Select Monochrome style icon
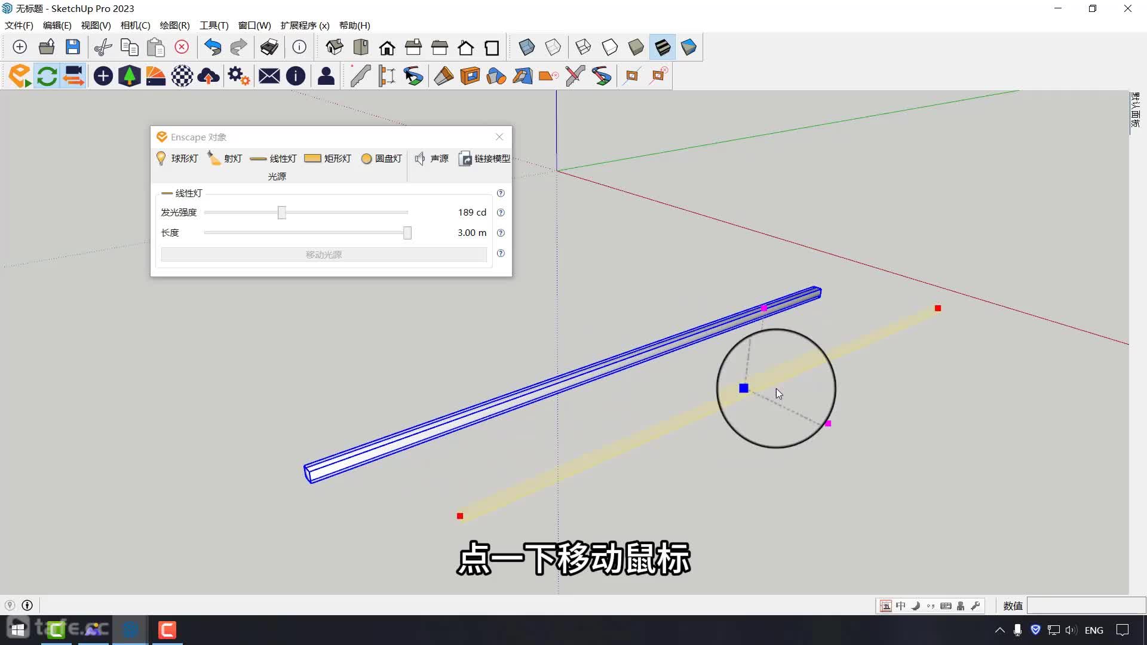The width and height of the screenshot is (1147, 645). (x=689, y=47)
